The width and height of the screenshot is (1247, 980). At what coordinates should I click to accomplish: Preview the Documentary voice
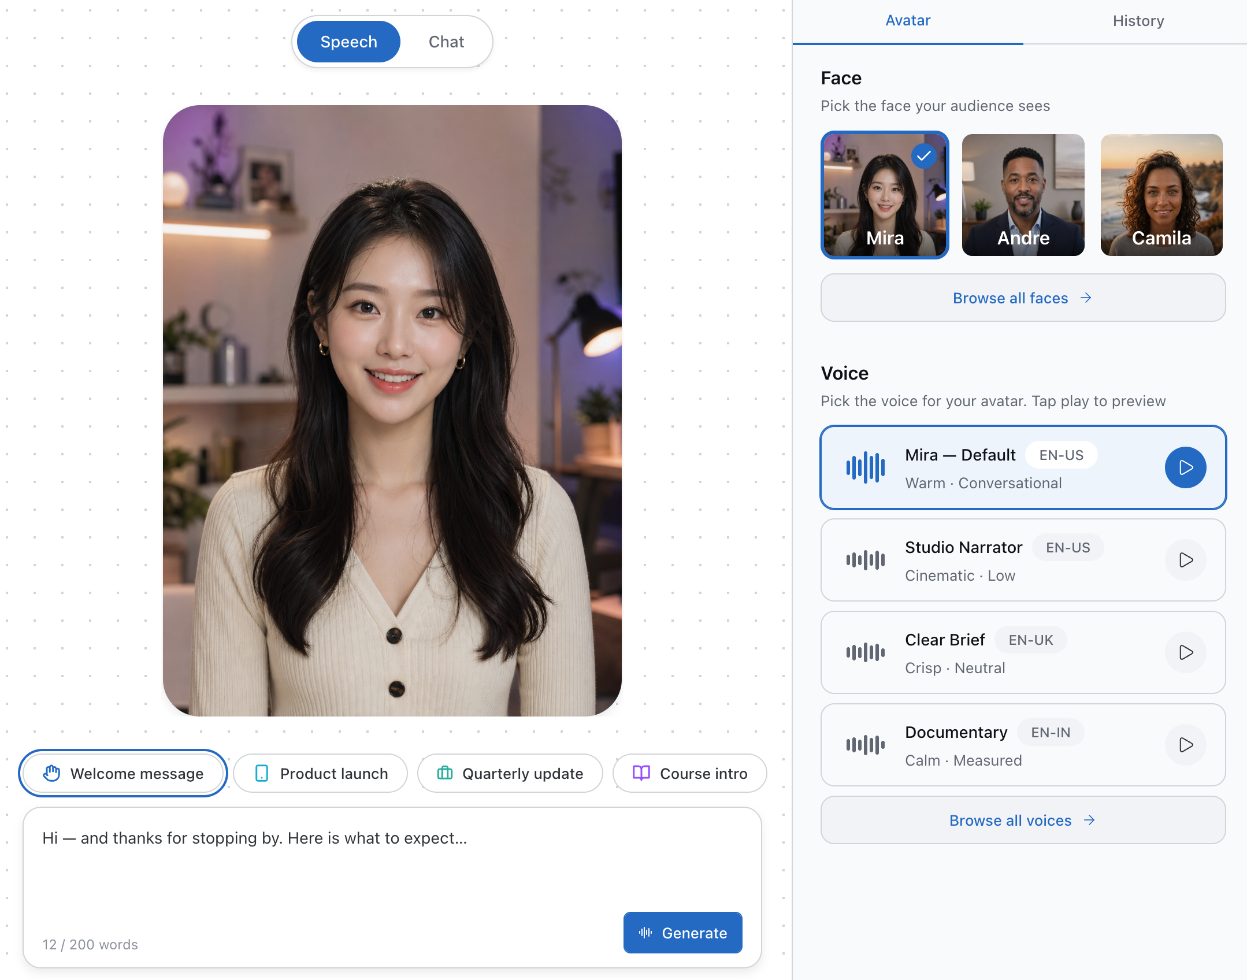coord(1185,745)
